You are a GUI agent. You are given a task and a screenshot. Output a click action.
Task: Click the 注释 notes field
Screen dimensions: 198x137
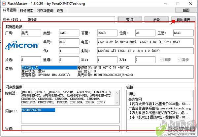pyautogui.click(x=70, y=129)
